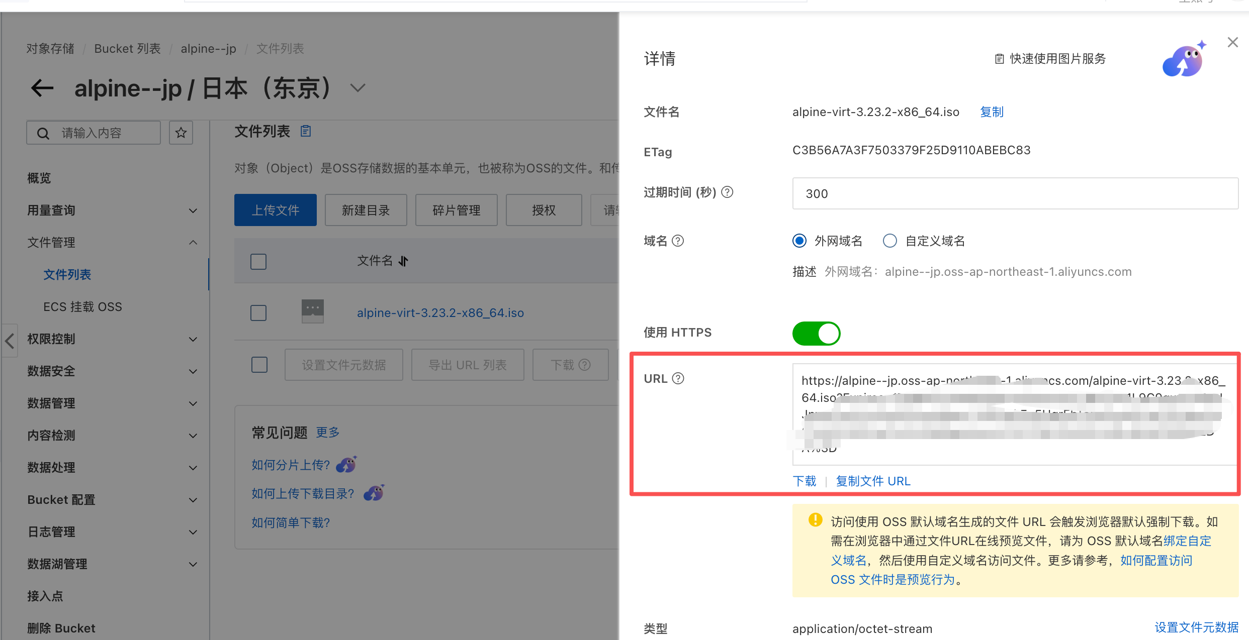Collapse the 文件管理 sidebar section
Screen dimensions: 1249x640
point(193,243)
